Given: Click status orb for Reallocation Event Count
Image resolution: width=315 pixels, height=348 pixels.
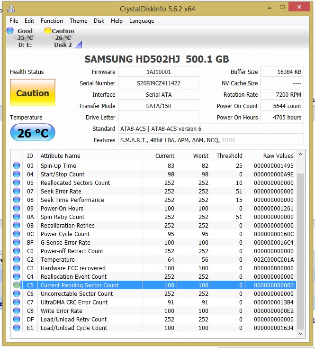Looking at the screenshot, I should 17,276.
